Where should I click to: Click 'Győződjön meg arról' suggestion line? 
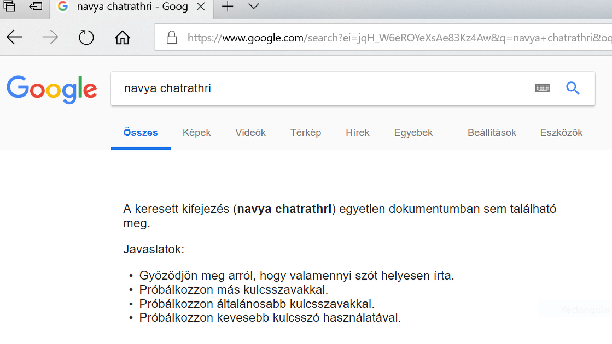[296, 275]
